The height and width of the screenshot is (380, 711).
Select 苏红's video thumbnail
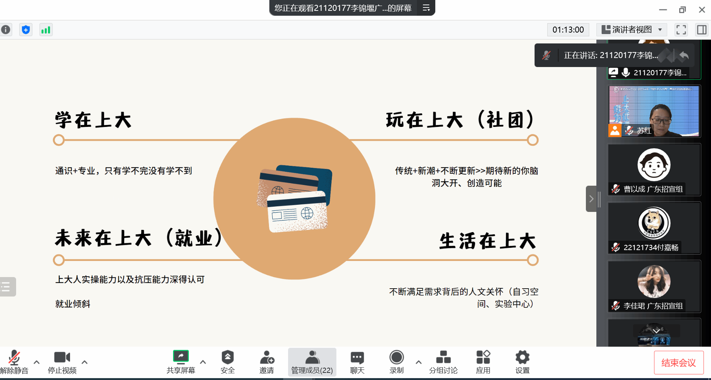coord(654,111)
